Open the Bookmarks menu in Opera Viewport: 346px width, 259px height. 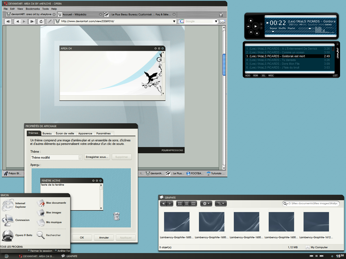click(33, 9)
